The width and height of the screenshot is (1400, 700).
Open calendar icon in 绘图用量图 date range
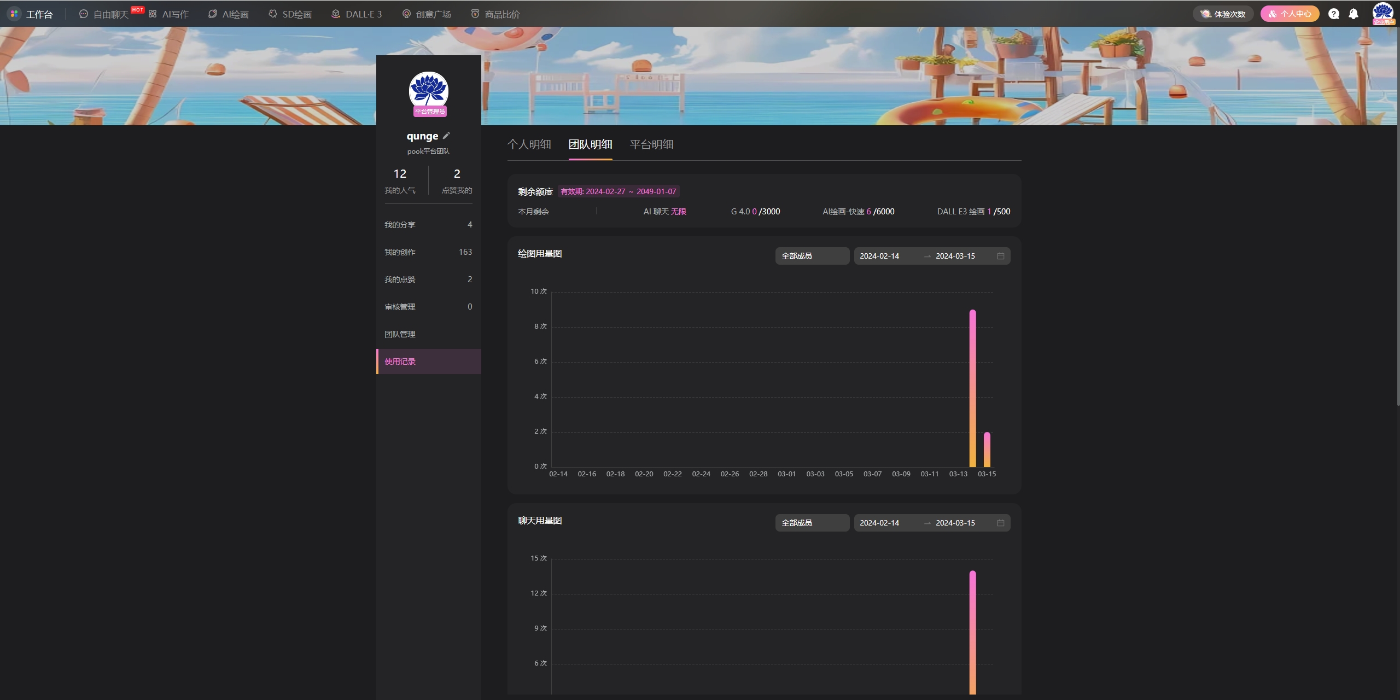[x=1001, y=256]
